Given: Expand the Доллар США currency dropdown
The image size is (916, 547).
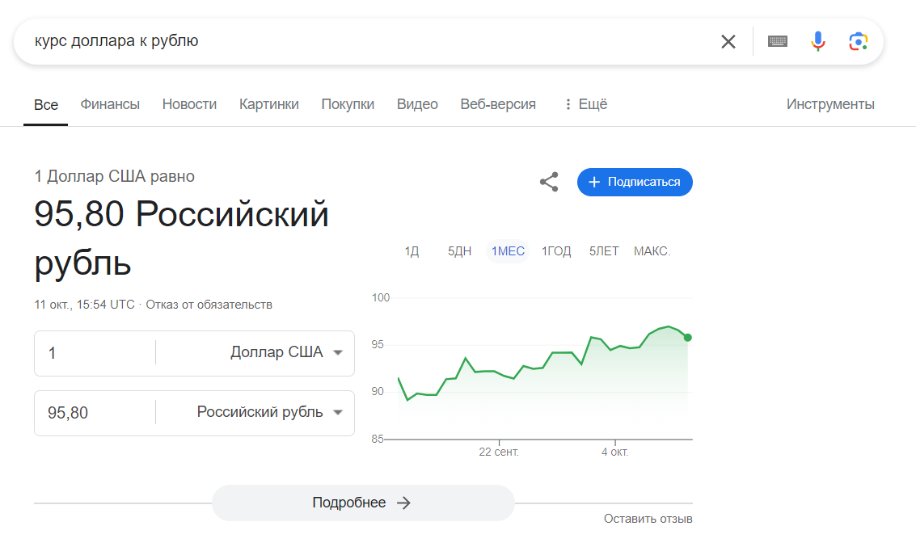Looking at the screenshot, I should pos(338,352).
